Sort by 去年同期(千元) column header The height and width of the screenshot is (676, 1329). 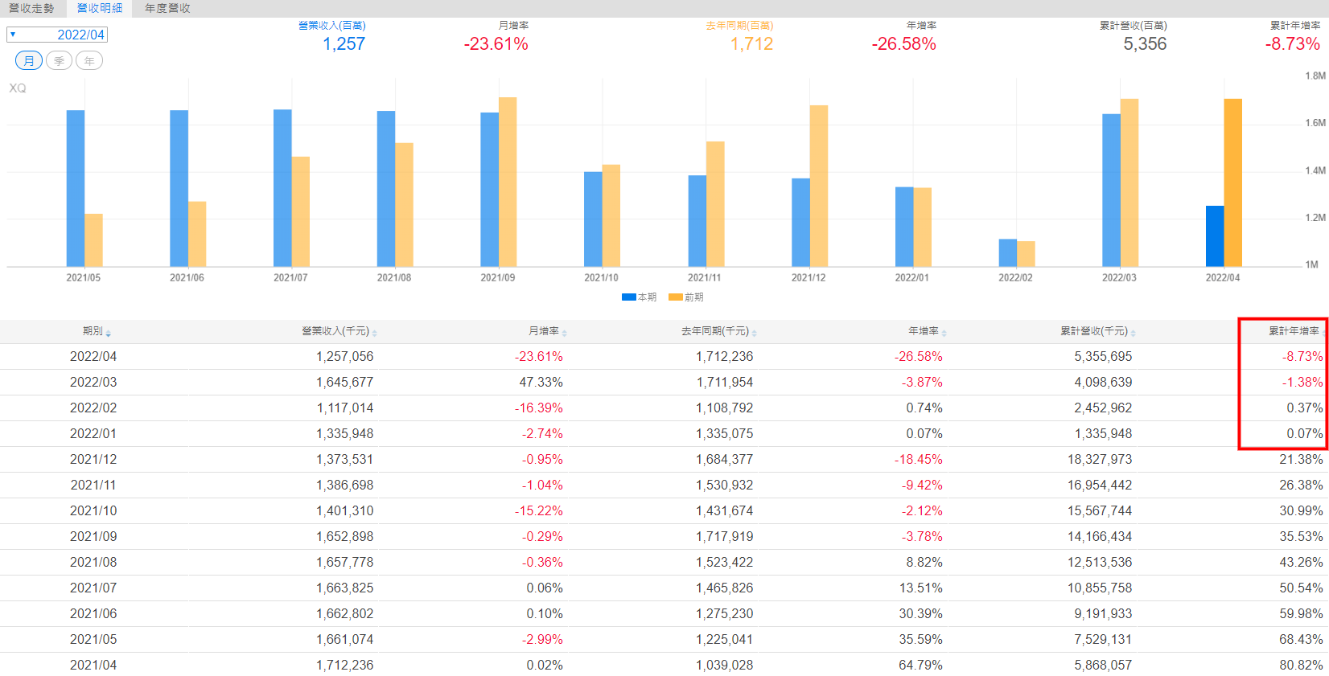pos(719,331)
